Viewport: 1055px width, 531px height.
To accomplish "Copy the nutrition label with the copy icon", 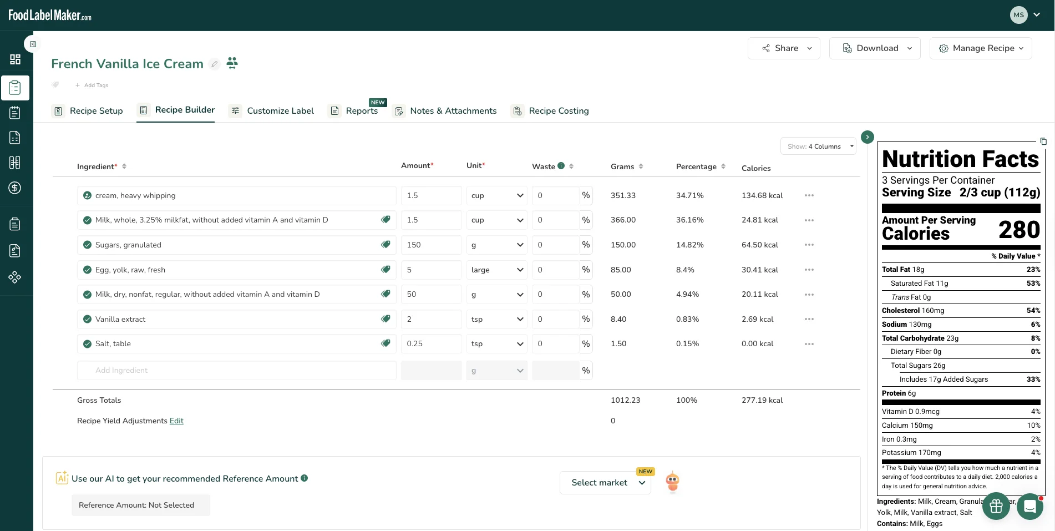I will (1043, 141).
